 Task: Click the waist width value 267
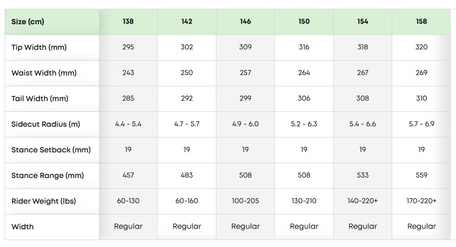pyautogui.click(x=362, y=73)
